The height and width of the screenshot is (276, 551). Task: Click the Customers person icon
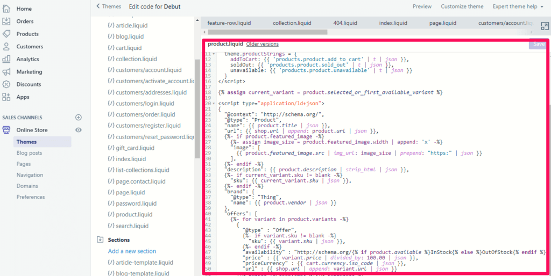6,47
